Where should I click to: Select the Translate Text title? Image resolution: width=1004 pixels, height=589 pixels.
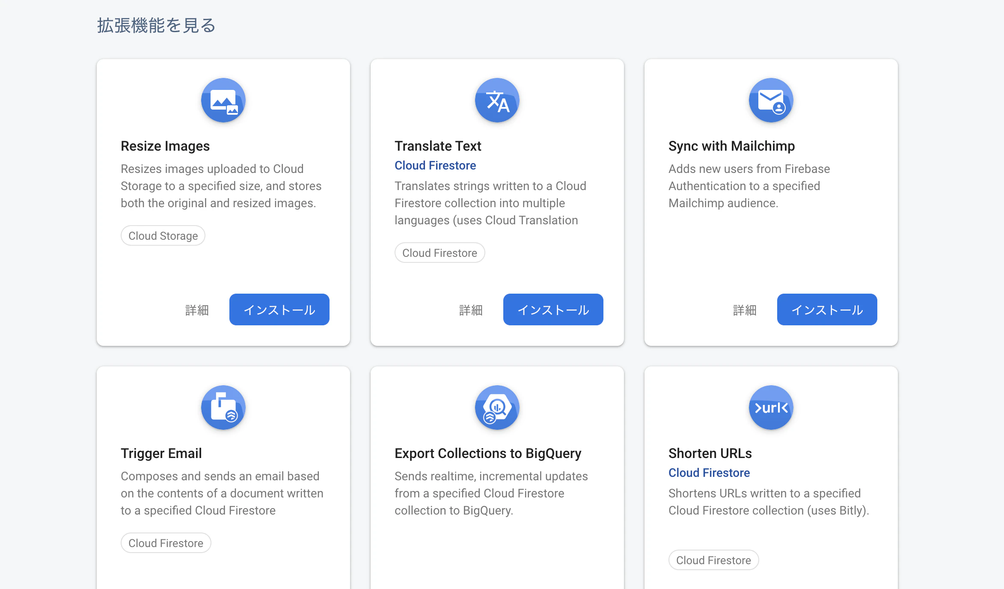pos(438,146)
